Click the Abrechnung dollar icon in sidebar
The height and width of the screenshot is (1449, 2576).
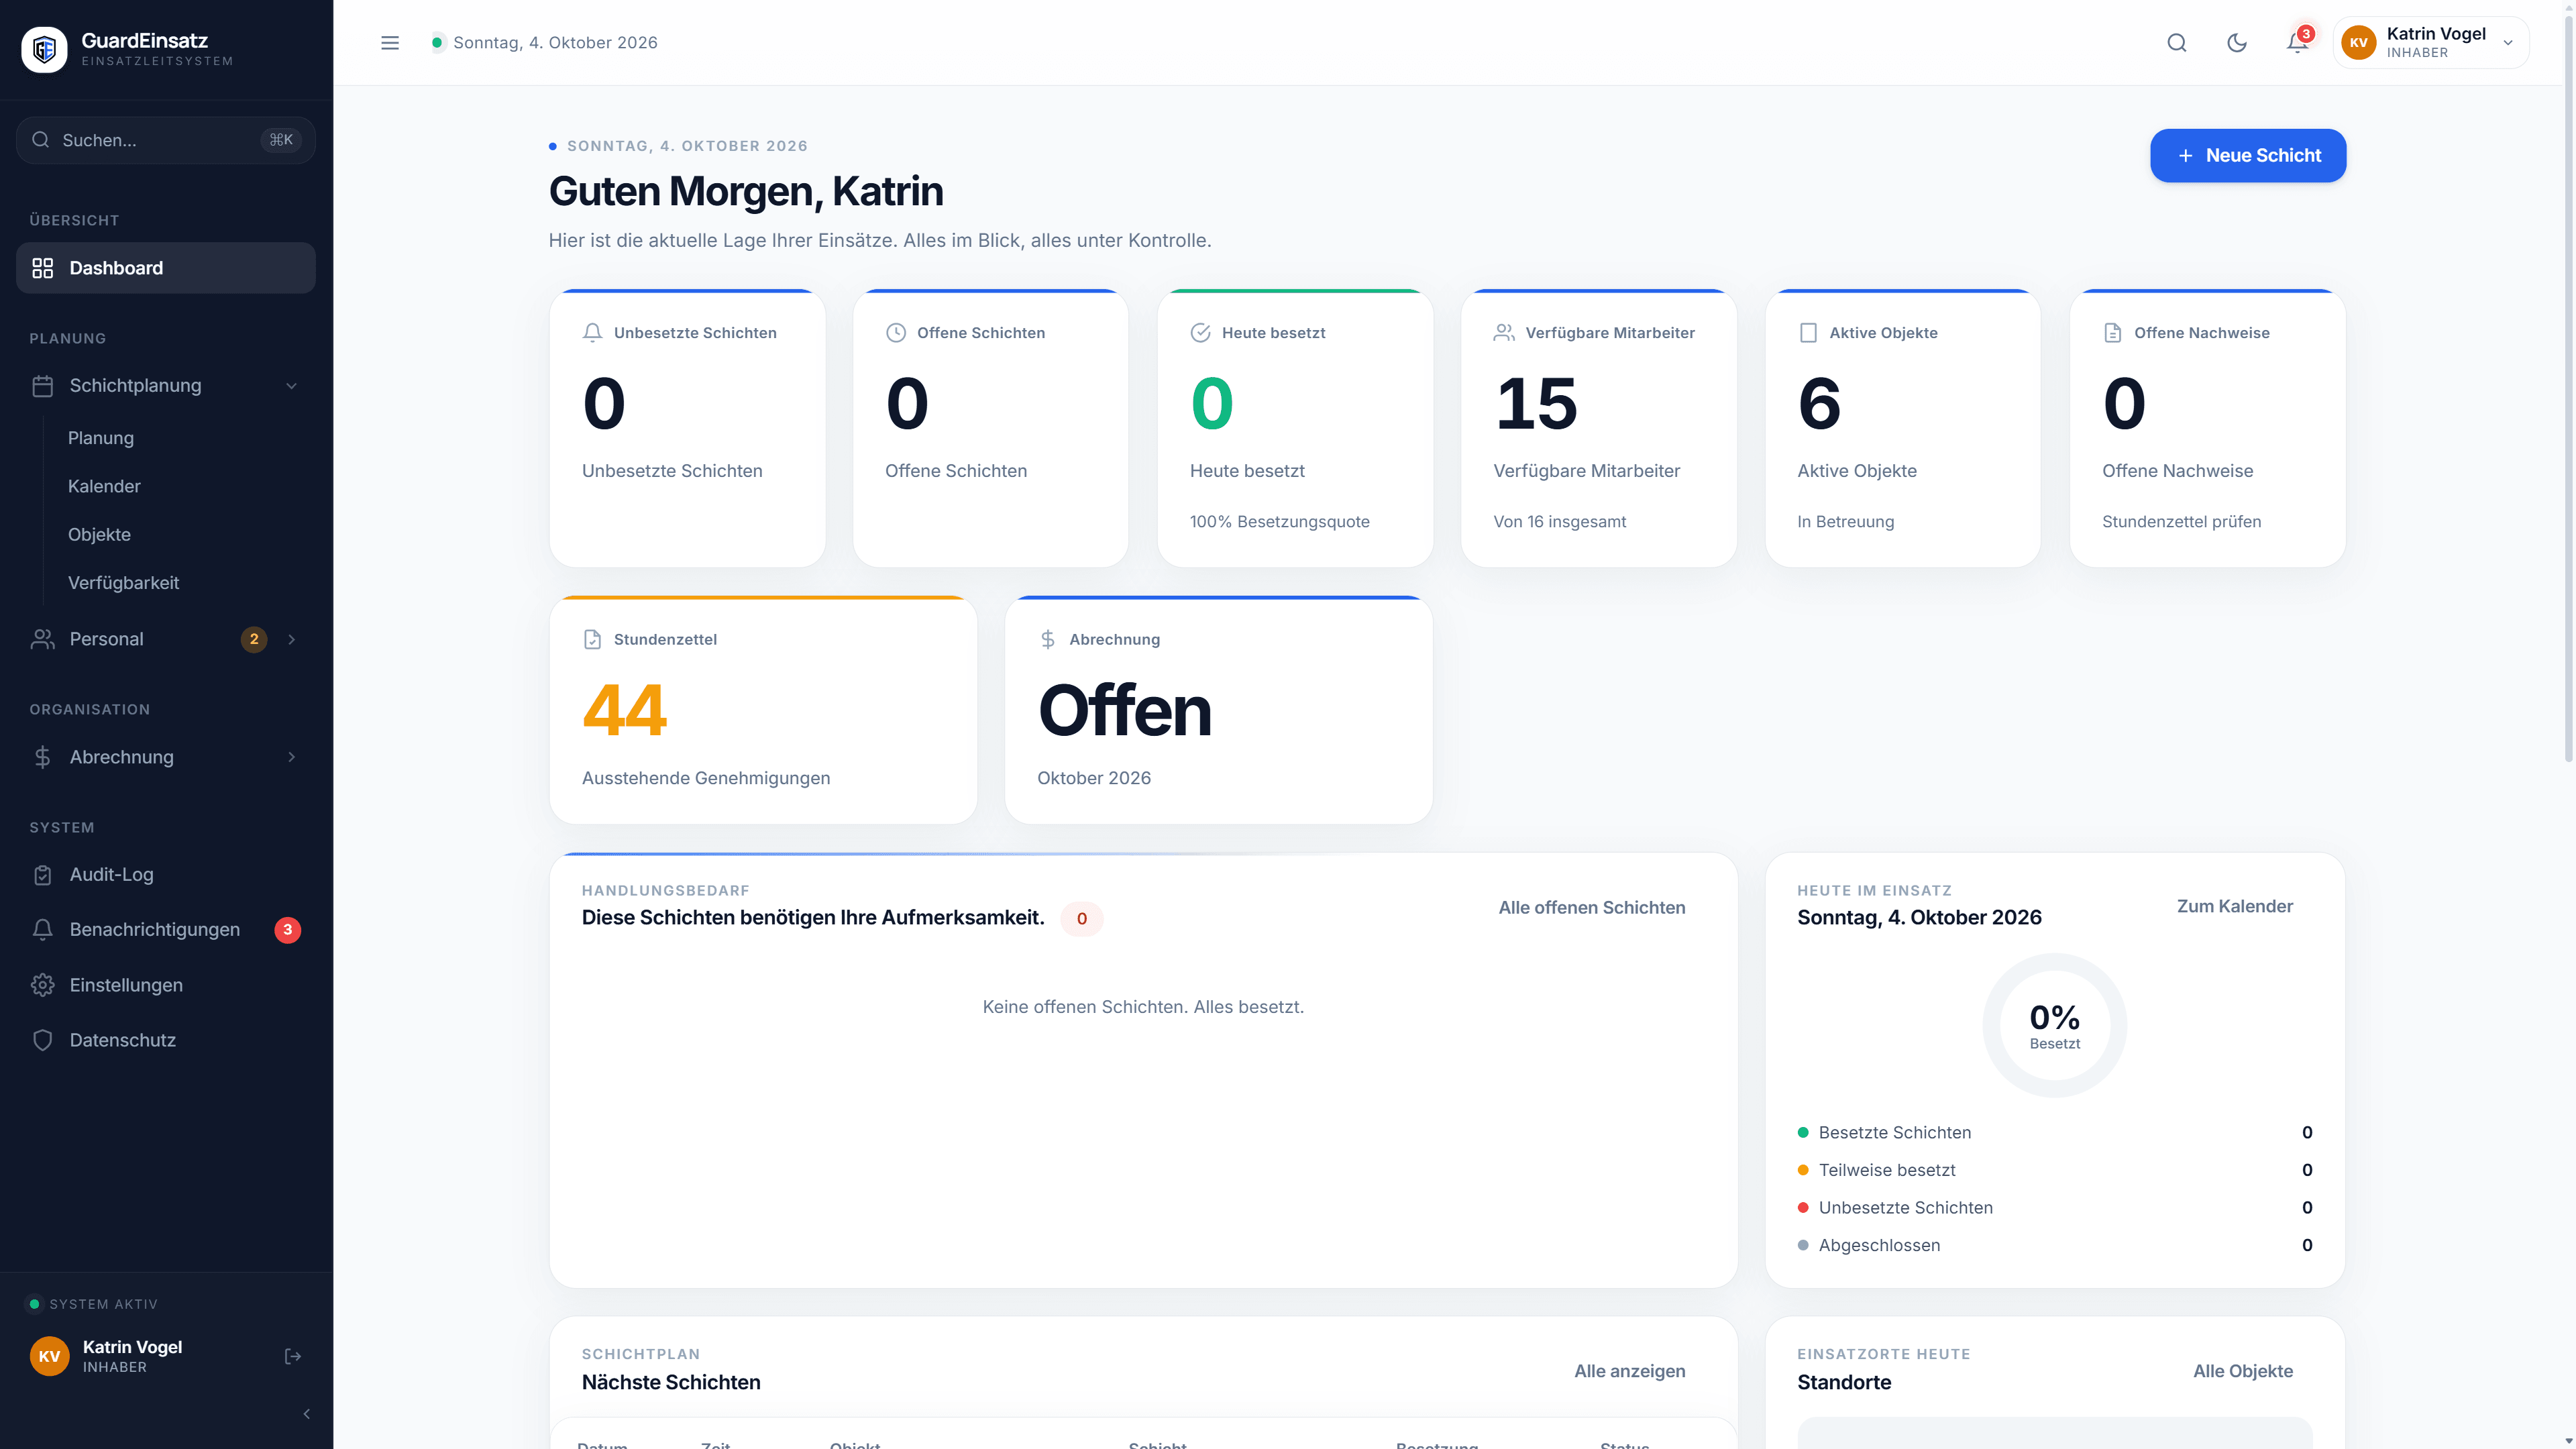tap(42, 757)
